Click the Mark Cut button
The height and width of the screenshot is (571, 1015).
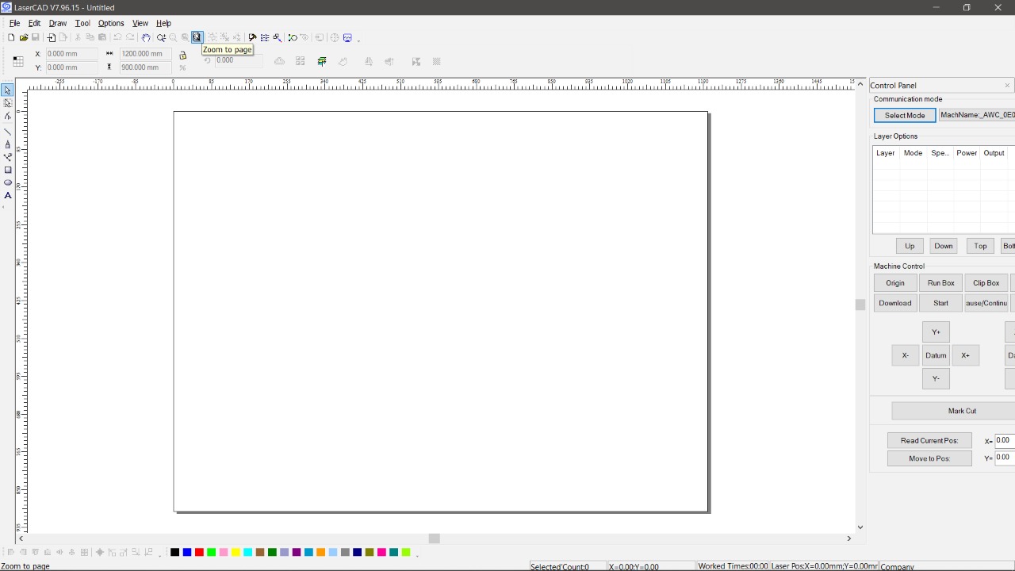(953, 411)
